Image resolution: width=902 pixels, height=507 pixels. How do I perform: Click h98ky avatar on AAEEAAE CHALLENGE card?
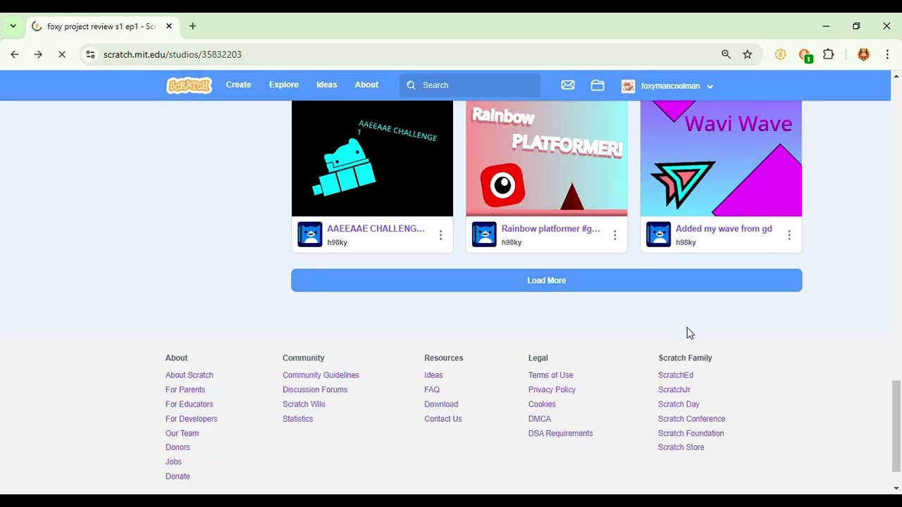pos(310,234)
